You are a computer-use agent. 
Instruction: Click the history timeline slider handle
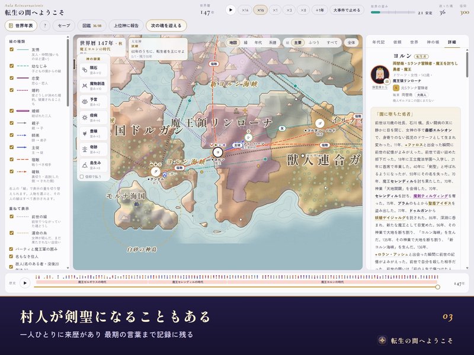tap(437, 287)
